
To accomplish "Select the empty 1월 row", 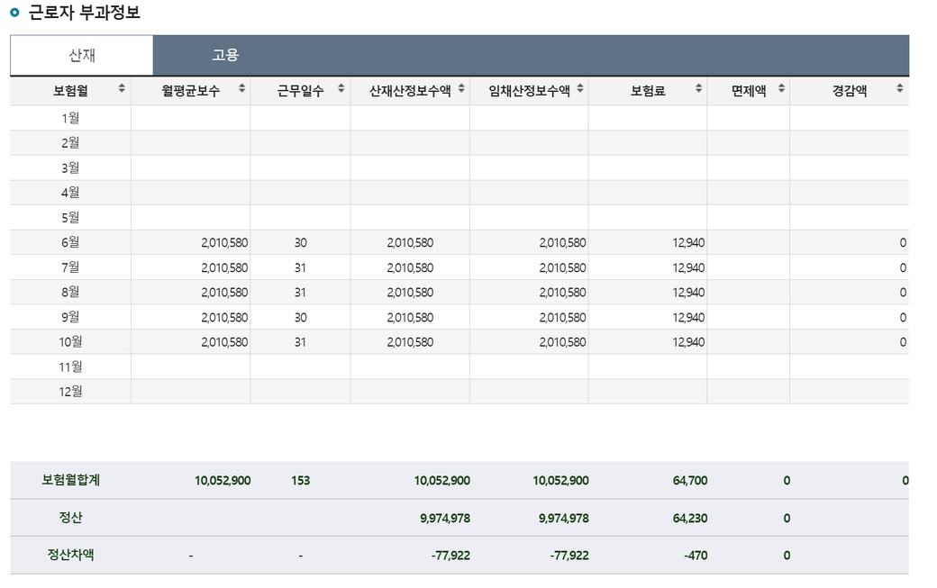I will 70,118.
